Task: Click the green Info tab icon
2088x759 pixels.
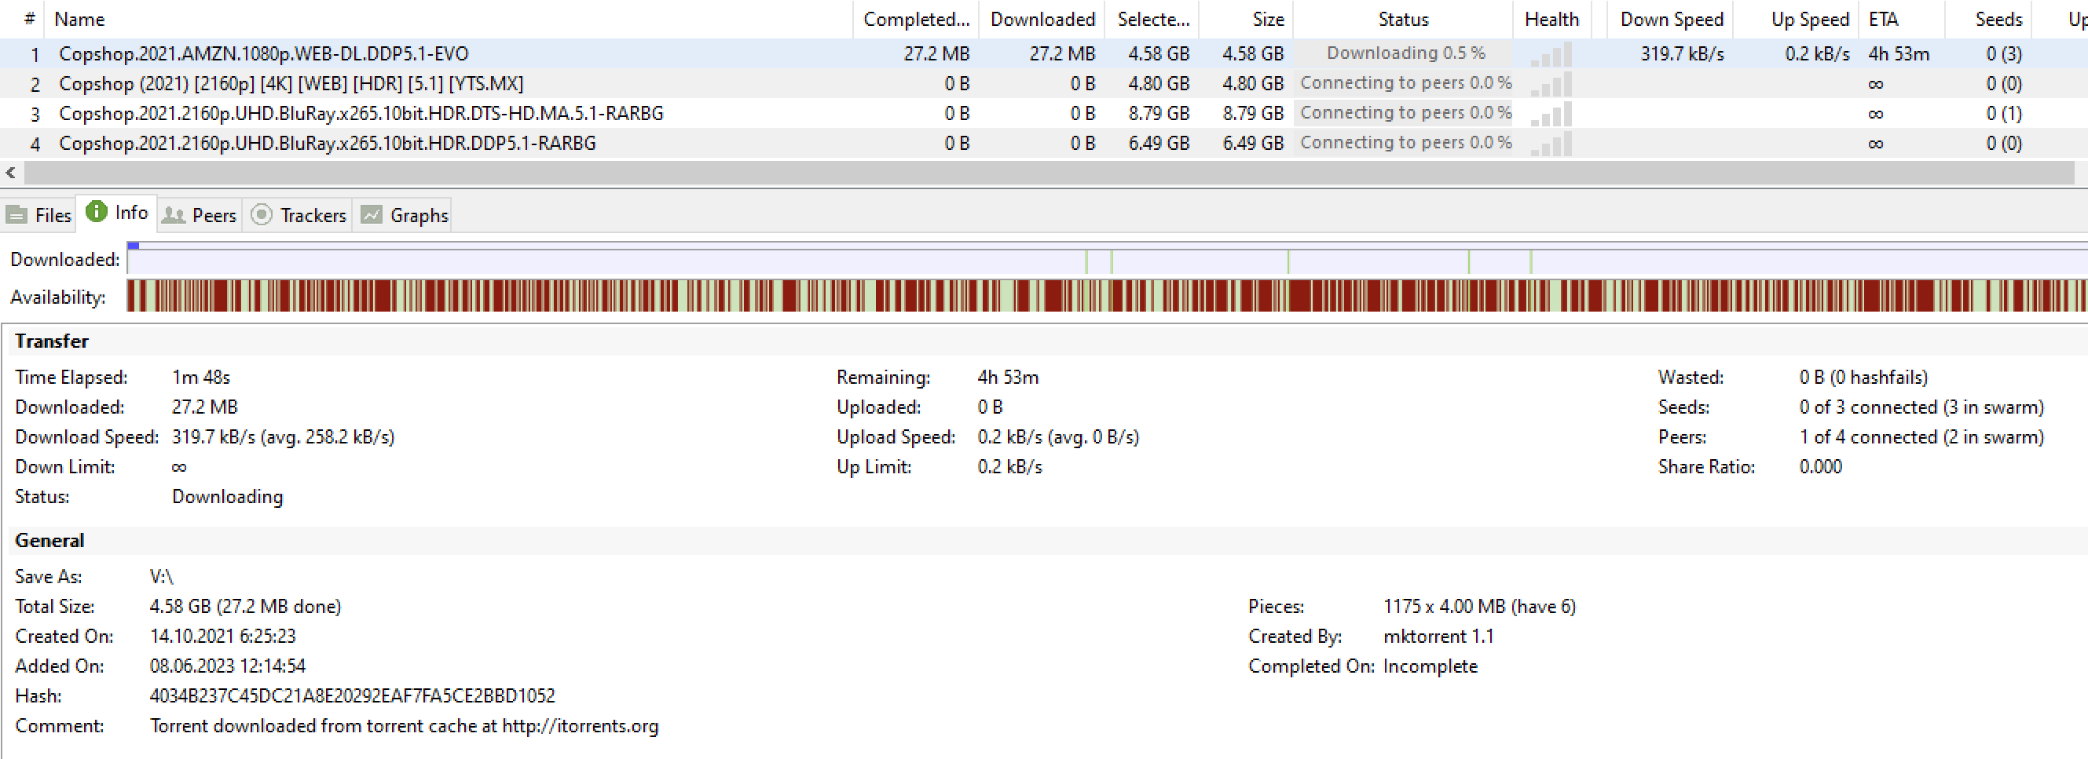Action: [x=97, y=212]
